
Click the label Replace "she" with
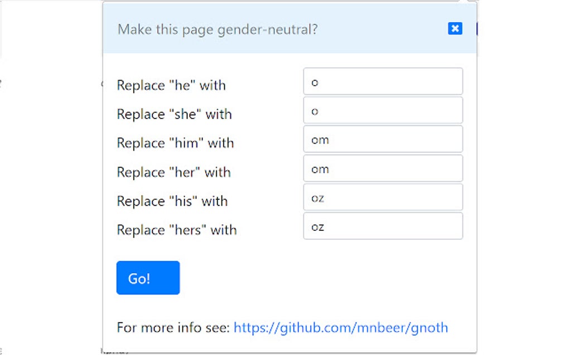[174, 114]
